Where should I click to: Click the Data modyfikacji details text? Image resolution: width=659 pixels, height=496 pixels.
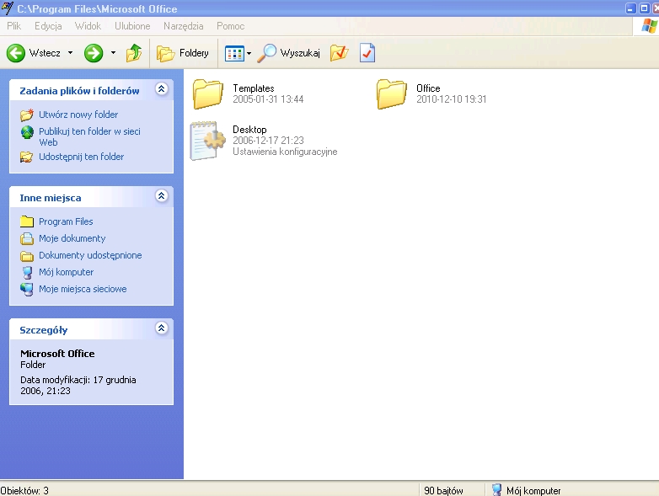(78, 385)
